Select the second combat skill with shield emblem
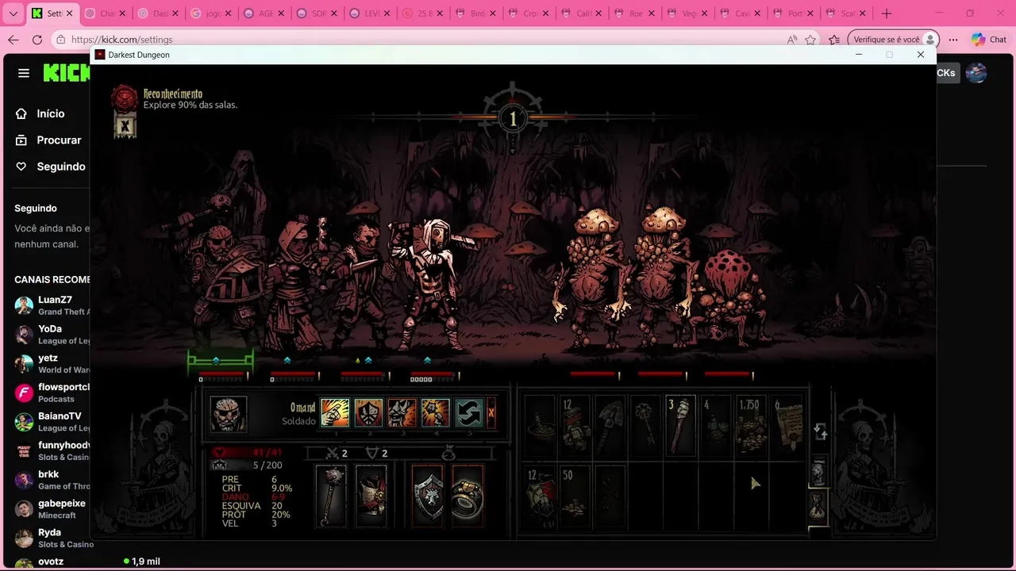 (x=368, y=413)
